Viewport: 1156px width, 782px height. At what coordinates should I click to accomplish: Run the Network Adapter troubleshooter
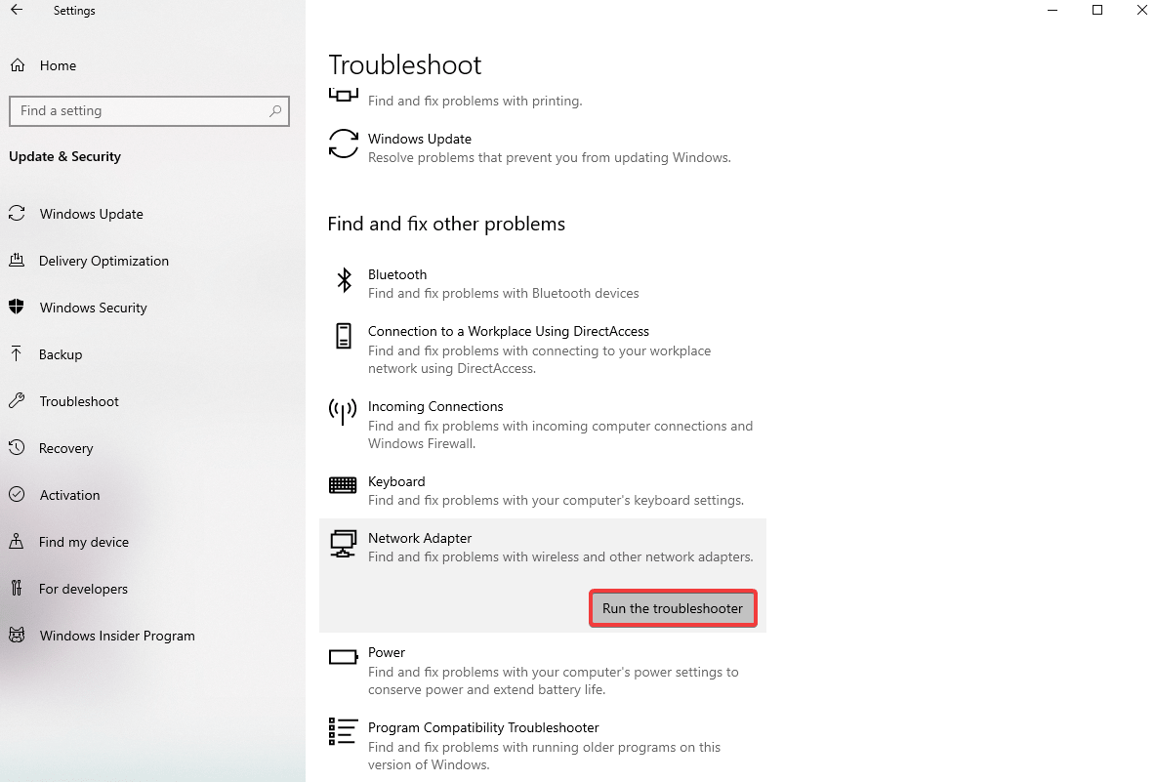tap(673, 609)
